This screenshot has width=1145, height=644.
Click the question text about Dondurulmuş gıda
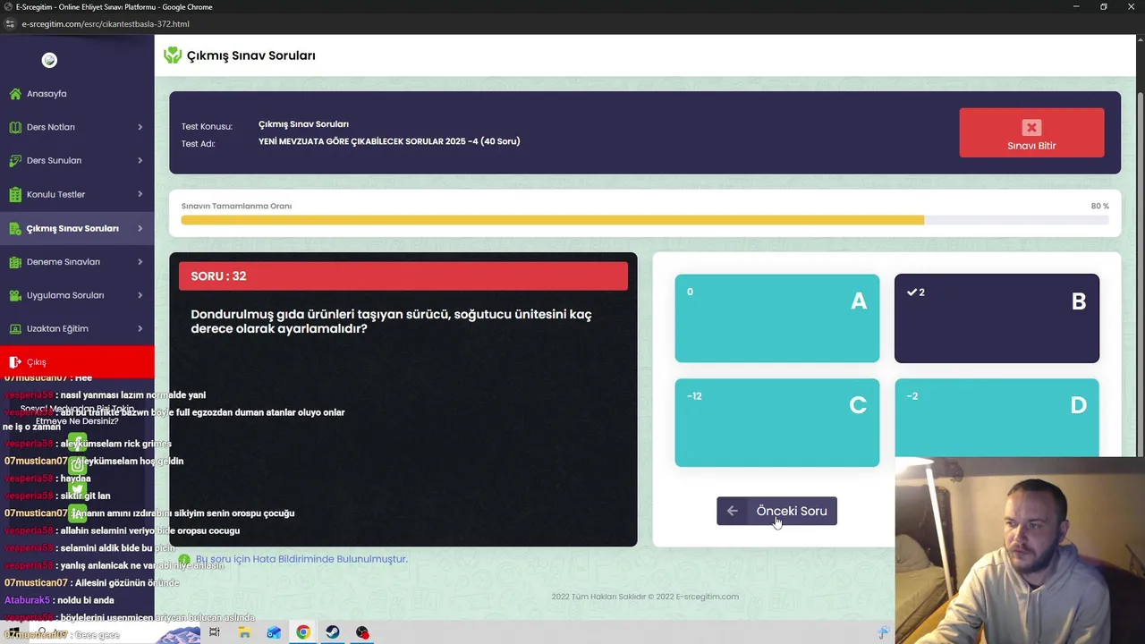click(x=391, y=321)
